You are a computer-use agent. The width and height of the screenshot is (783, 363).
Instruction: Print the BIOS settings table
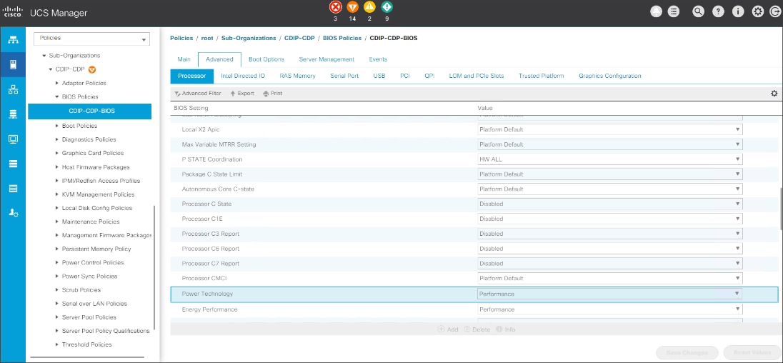pos(273,94)
